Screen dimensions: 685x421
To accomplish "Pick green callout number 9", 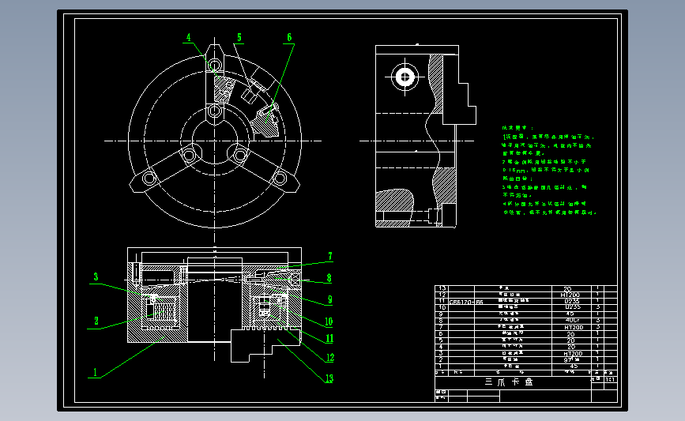I will (x=330, y=299).
